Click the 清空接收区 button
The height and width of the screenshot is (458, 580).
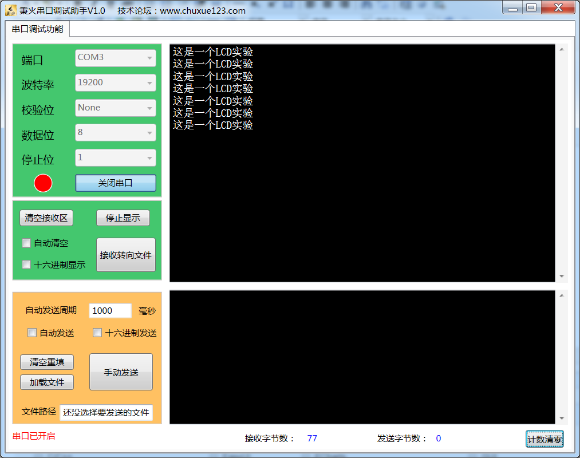click(46, 218)
